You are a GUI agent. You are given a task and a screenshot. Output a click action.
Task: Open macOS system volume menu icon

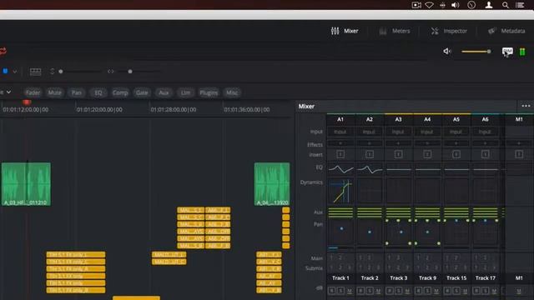click(456, 5)
